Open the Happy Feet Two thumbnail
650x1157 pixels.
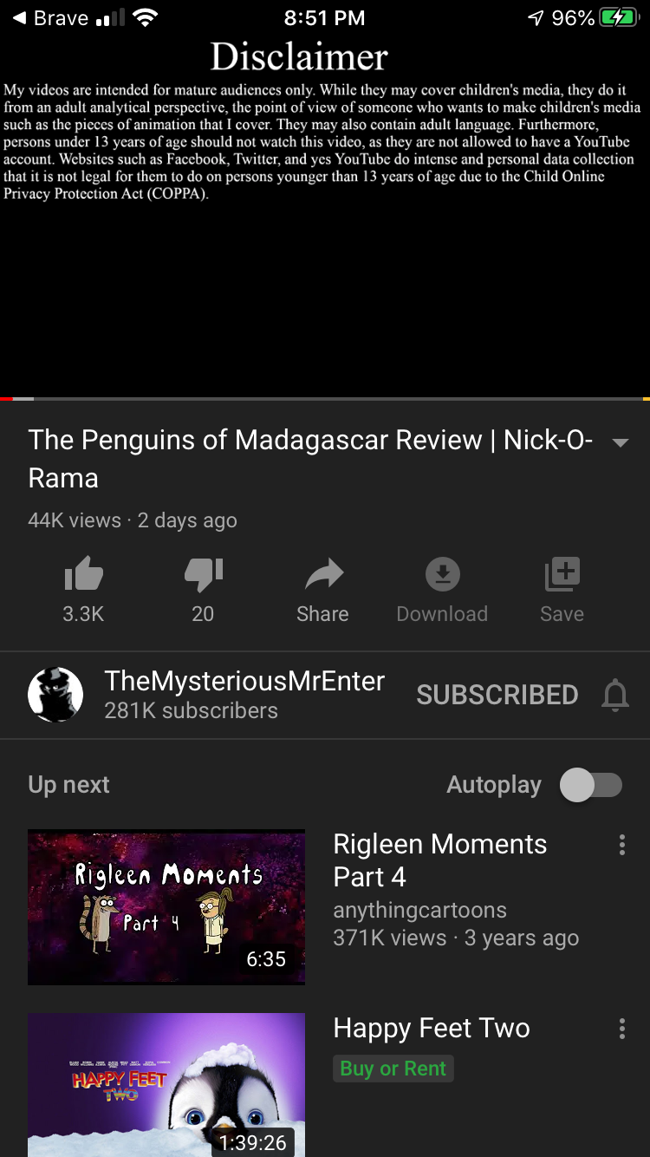(x=166, y=1085)
